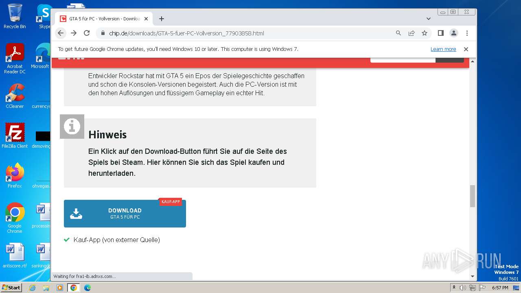Select the Acrobat Reader DC desktop icon
The height and width of the screenshot is (293, 521).
15,59
